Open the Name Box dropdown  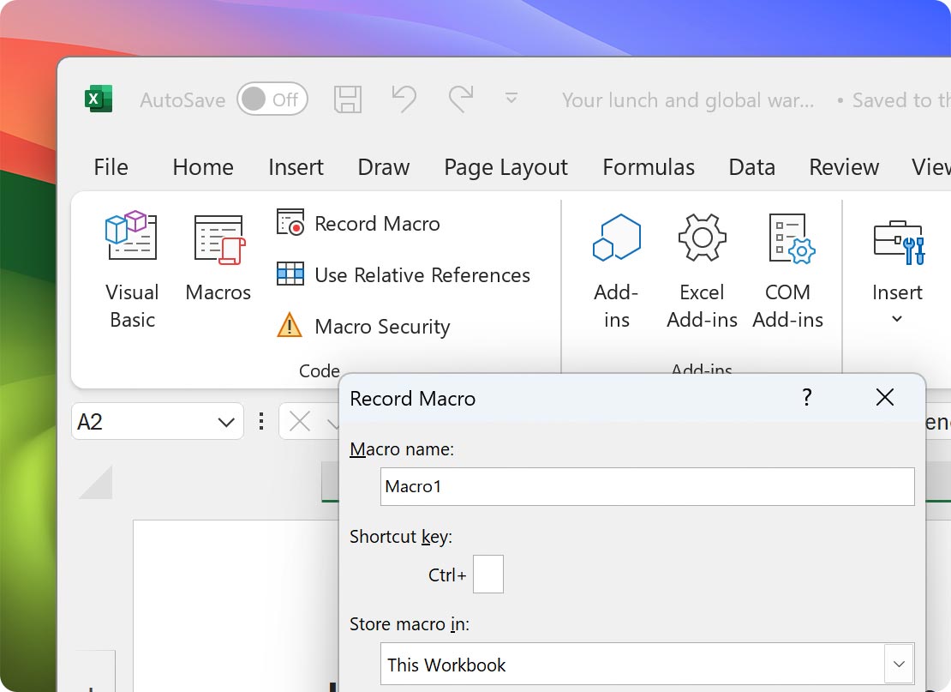(226, 421)
